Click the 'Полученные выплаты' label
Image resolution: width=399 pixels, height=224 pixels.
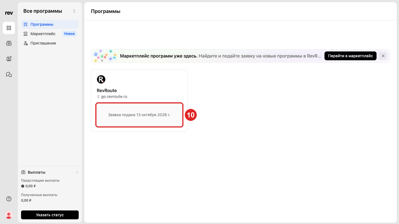(x=39, y=195)
